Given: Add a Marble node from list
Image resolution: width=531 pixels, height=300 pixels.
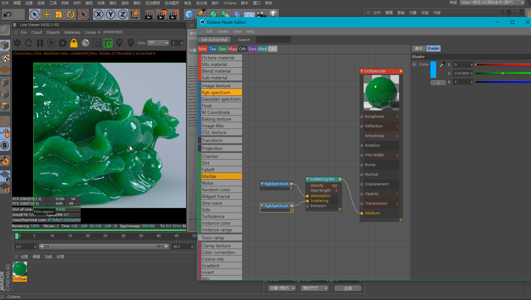Looking at the screenshot, I should (220, 176).
